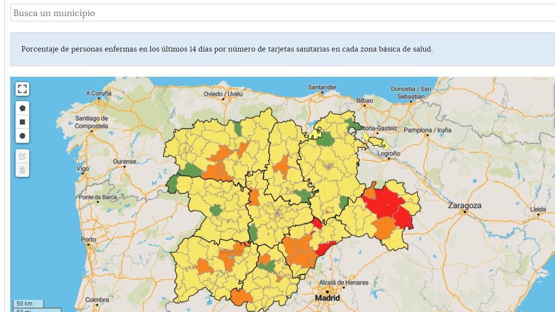The height and width of the screenshot is (312, 555).
Task: Click the Zaragoza city label
Action: (x=465, y=206)
